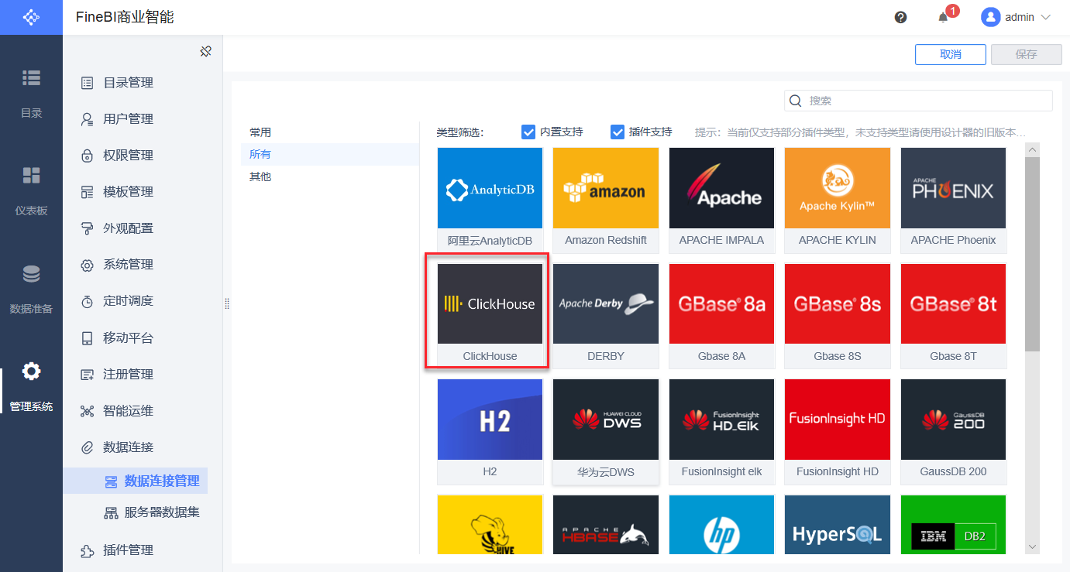Screen dimensions: 1070x572
Task: Click the admin user avatar icon
Action: click(x=990, y=17)
